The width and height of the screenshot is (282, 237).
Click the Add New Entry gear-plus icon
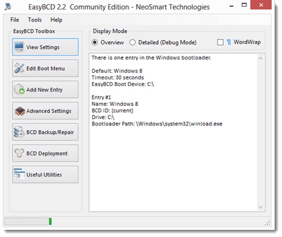[19, 89]
